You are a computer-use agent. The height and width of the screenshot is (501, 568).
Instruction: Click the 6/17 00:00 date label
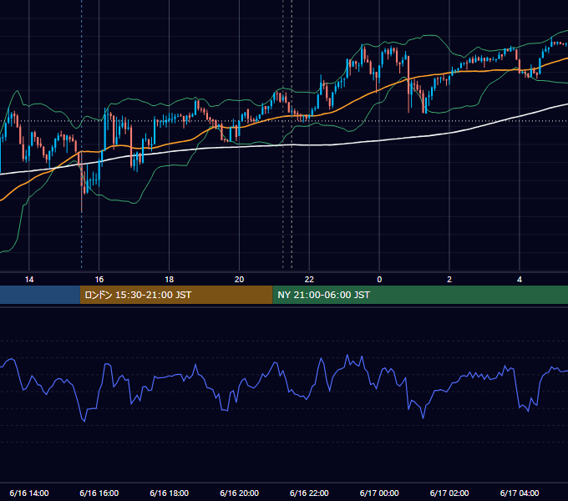coord(379,493)
